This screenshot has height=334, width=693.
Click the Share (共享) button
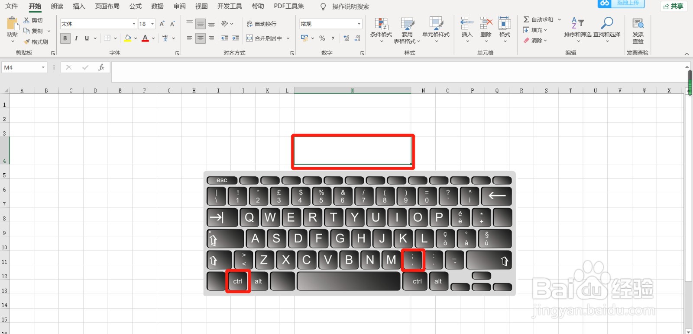(x=674, y=6)
